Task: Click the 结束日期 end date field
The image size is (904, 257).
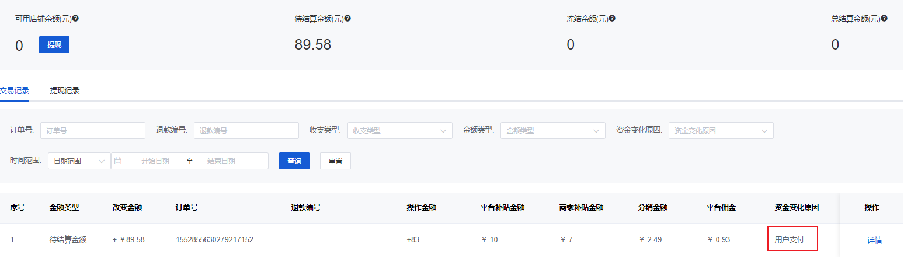Action: (x=225, y=161)
